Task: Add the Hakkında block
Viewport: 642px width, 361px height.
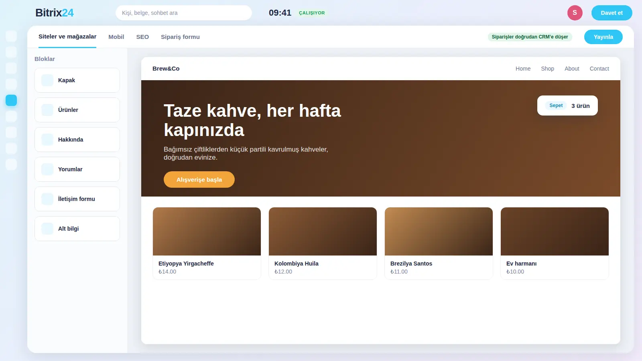Action: [77, 140]
